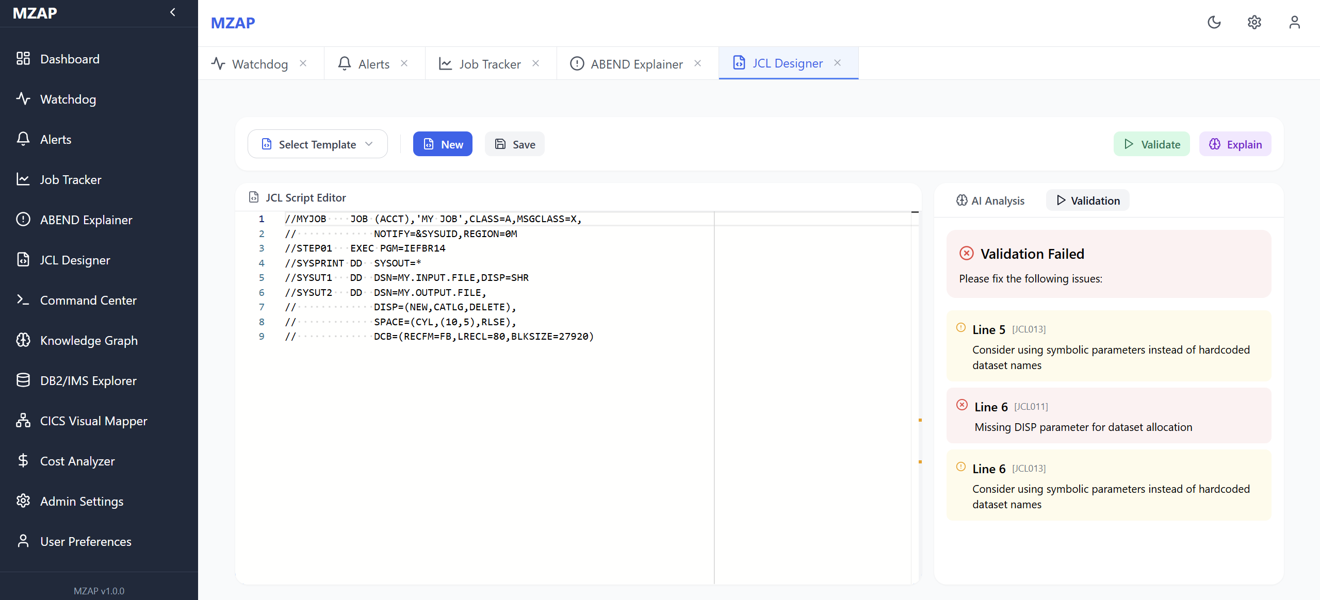1320x600 pixels.
Task: Expand the Select Template dropdown
Action: click(317, 144)
